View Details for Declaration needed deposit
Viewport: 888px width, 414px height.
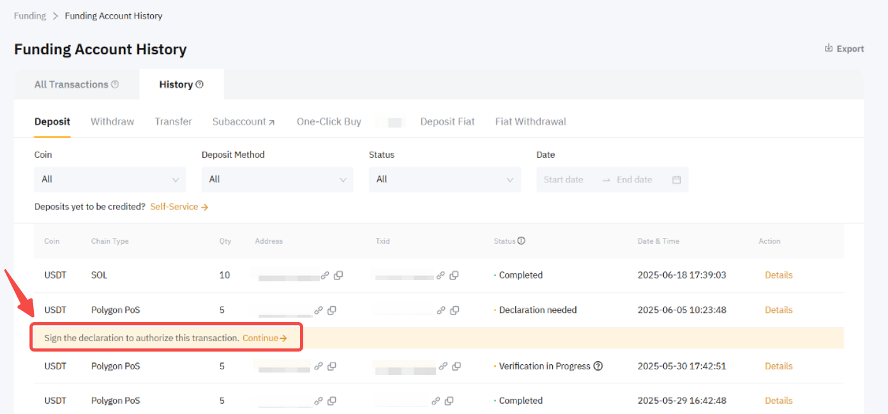tap(778, 310)
